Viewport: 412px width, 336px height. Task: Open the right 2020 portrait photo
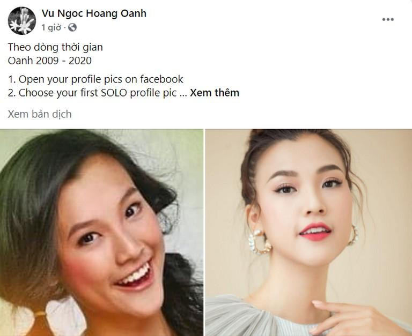308,233
